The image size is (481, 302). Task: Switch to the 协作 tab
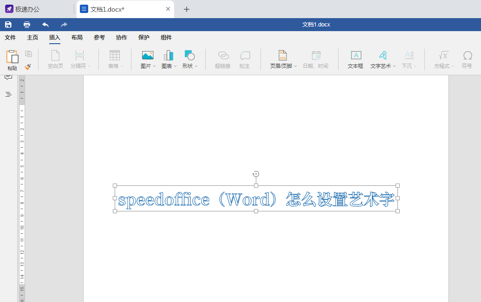point(122,38)
